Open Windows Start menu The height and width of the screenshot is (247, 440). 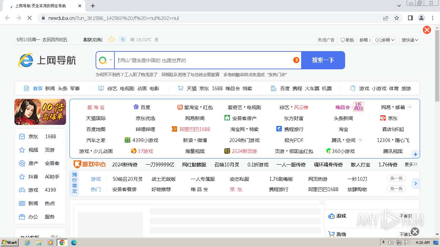point(9,242)
